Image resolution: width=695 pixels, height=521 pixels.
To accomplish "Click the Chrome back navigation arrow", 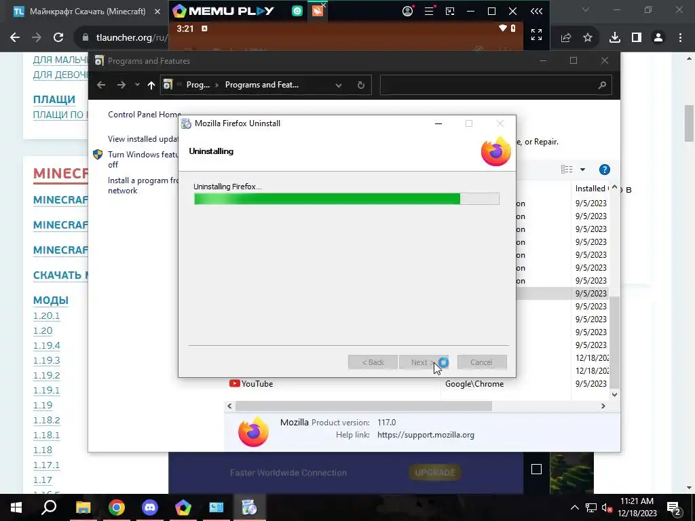I will point(15,38).
